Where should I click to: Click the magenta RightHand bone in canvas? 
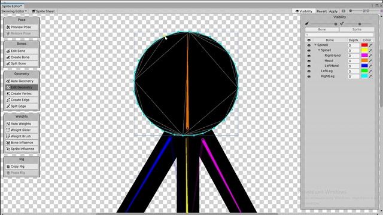[x=221, y=174]
